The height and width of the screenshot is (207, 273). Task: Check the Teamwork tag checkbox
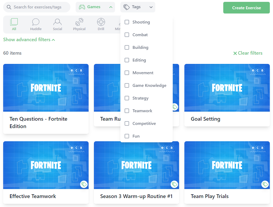tap(127, 111)
